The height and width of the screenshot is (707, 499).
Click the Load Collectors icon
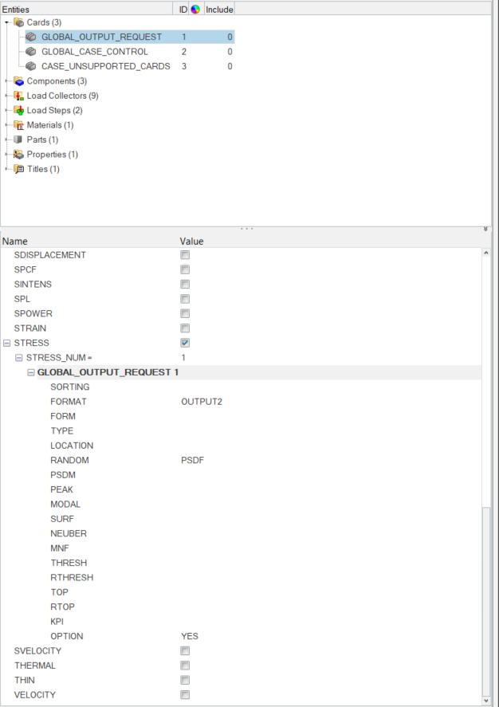19,96
